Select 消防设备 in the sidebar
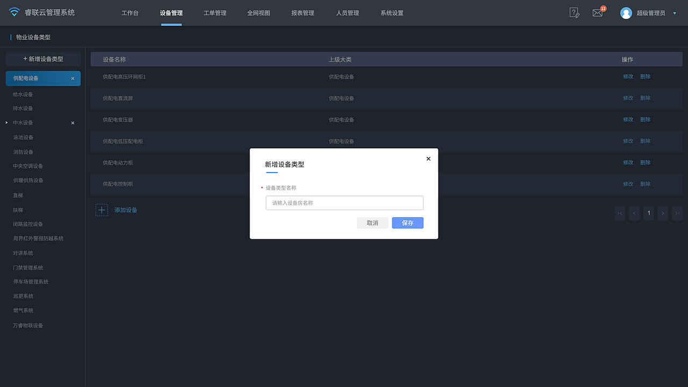This screenshot has width=688, height=387. (x=23, y=152)
